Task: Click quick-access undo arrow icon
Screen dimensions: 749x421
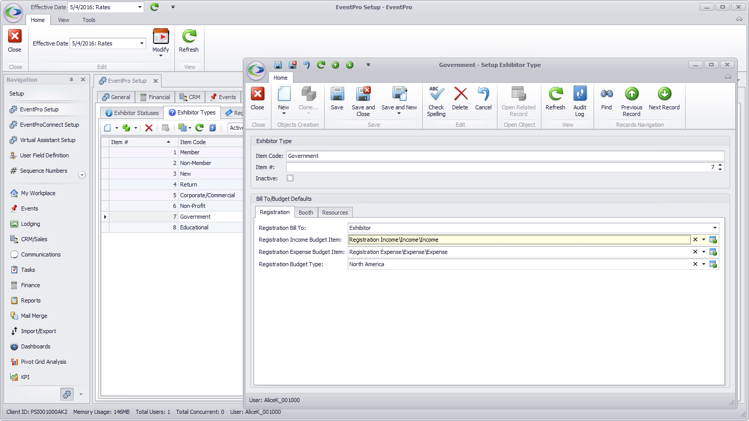Action: pos(307,65)
